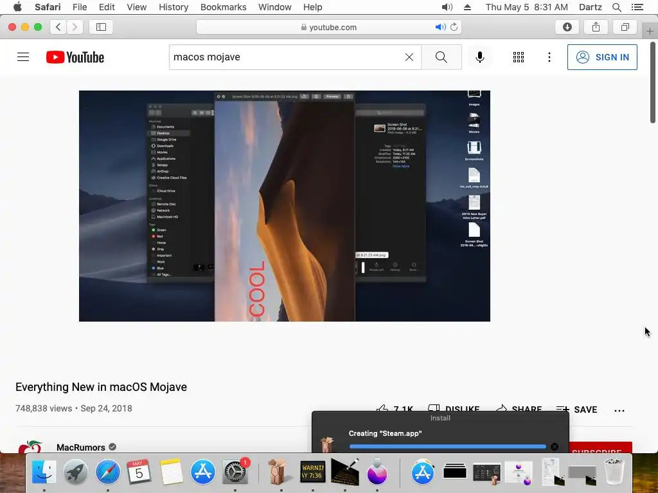Open the More actions ellipsis under video
The height and width of the screenshot is (493, 658).
pyautogui.click(x=619, y=410)
